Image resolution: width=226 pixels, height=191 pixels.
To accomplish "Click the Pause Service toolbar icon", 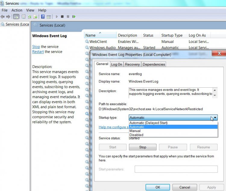I will coord(68,17).
